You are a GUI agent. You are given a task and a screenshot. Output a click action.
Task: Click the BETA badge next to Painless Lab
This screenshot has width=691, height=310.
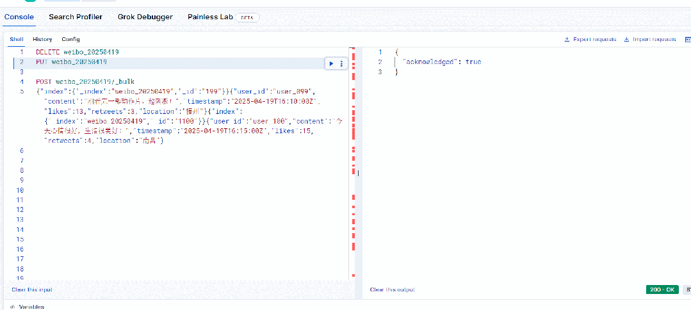point(247,18)
